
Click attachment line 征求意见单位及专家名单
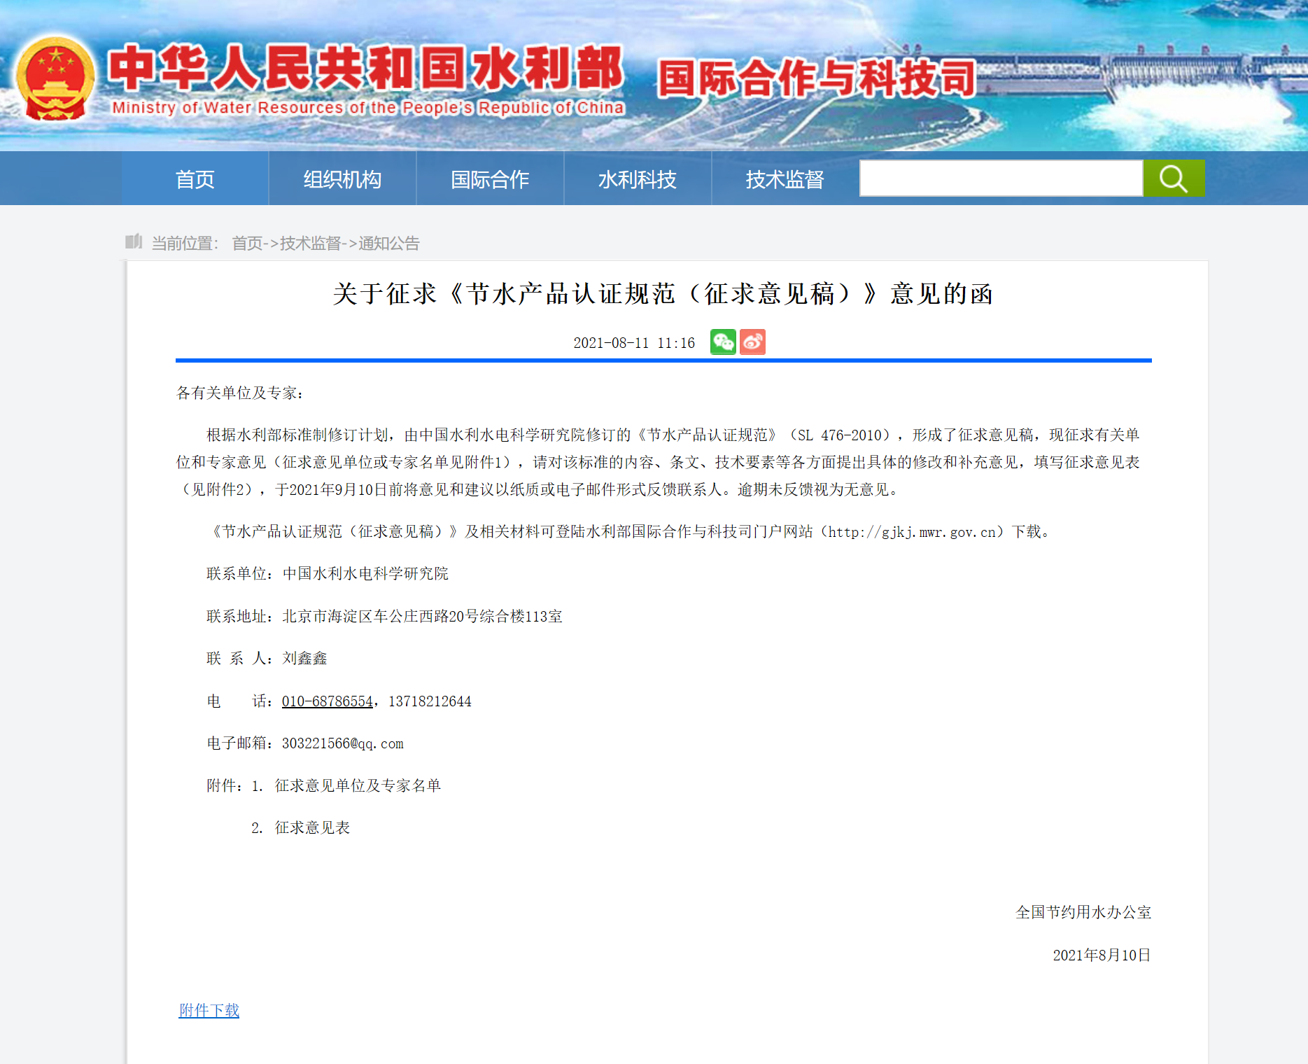358,785
